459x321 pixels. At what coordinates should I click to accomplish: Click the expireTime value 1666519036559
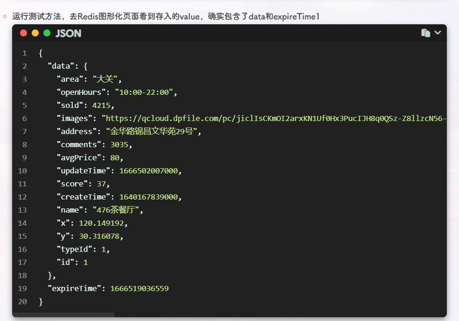tap(139, 288)
